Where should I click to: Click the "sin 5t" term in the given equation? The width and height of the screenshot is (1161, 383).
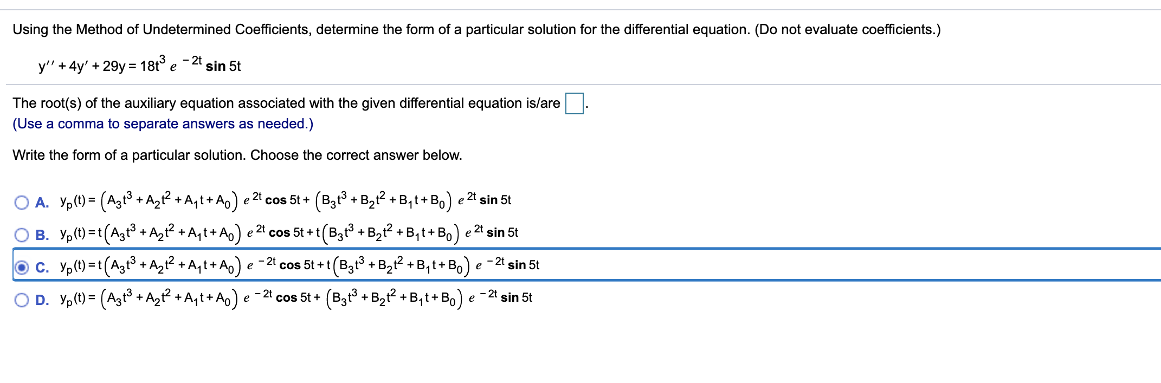(223, 67)
